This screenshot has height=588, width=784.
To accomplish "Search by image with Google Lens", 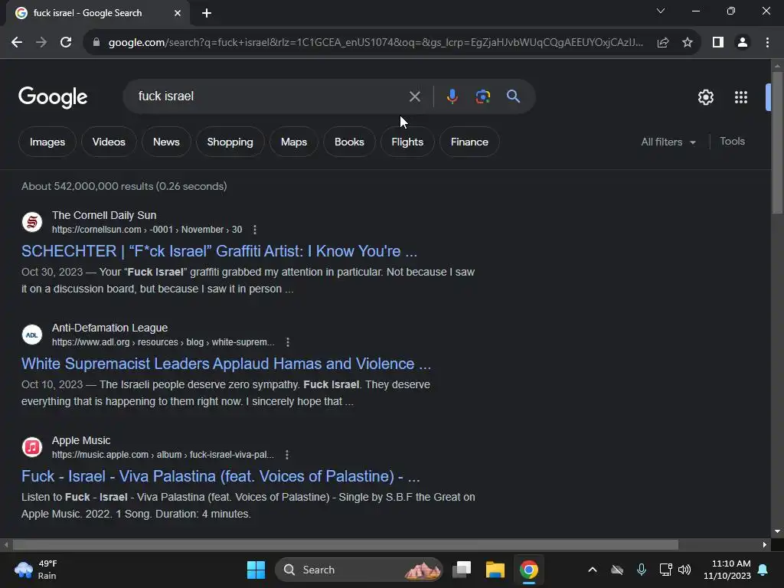I will [482, 96].
